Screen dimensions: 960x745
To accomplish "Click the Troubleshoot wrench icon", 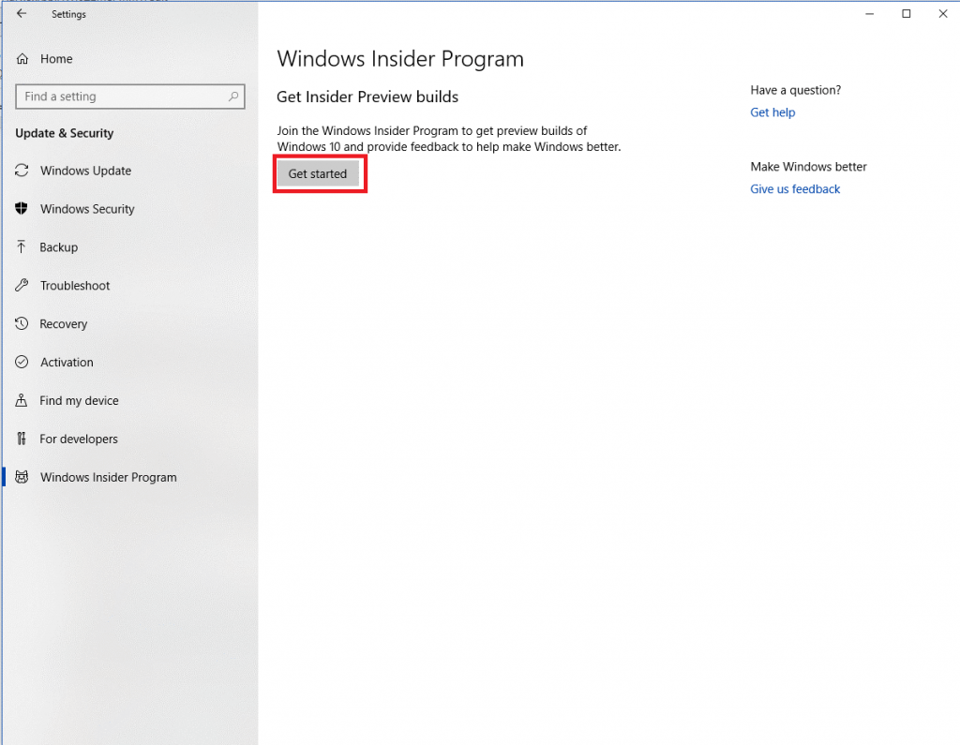I will point(22,285).
